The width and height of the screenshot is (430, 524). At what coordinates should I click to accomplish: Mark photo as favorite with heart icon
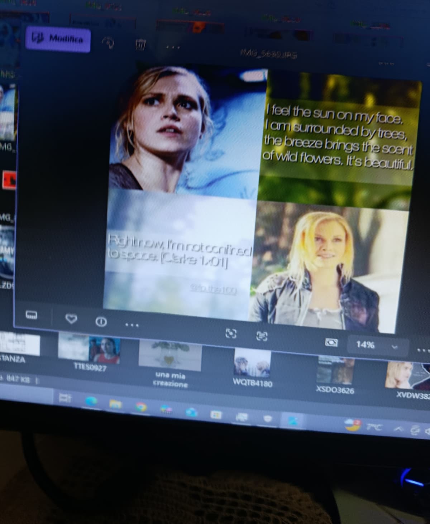pyautogui.click(x=71, y=318)
